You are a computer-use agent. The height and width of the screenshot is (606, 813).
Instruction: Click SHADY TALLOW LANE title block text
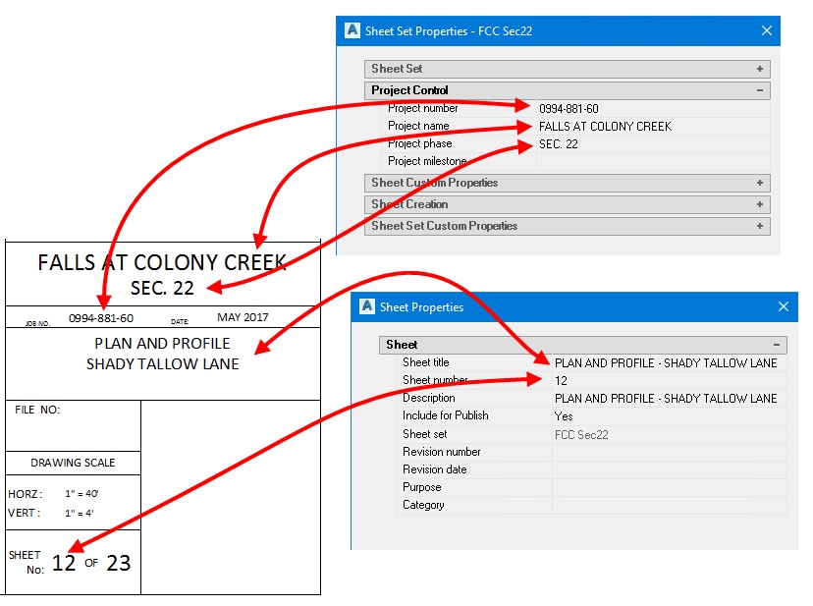coord(162,364)
